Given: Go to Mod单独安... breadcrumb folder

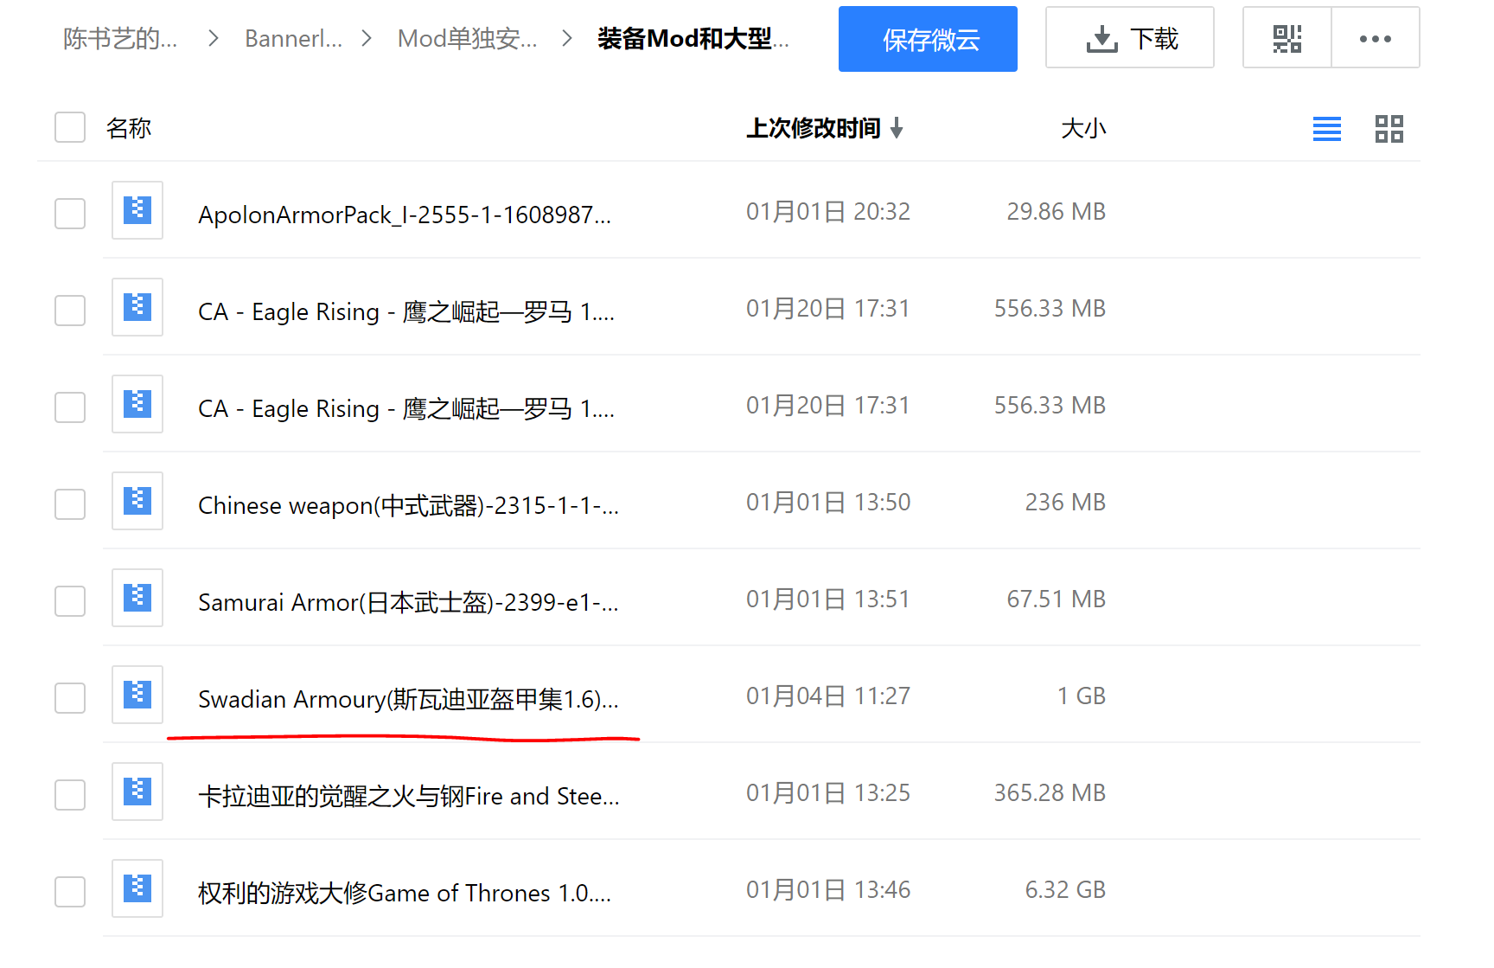Looking at the screenshot, I should (468, 39).
